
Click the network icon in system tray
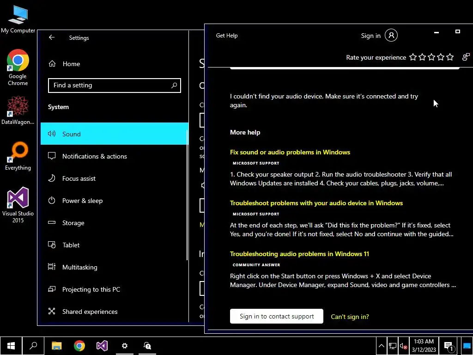click(x=393, y=346)
